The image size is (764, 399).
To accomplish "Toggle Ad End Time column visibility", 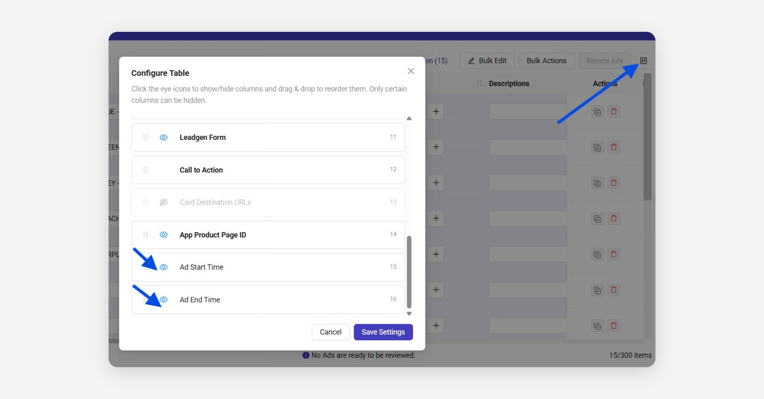I will click(164, 300).
